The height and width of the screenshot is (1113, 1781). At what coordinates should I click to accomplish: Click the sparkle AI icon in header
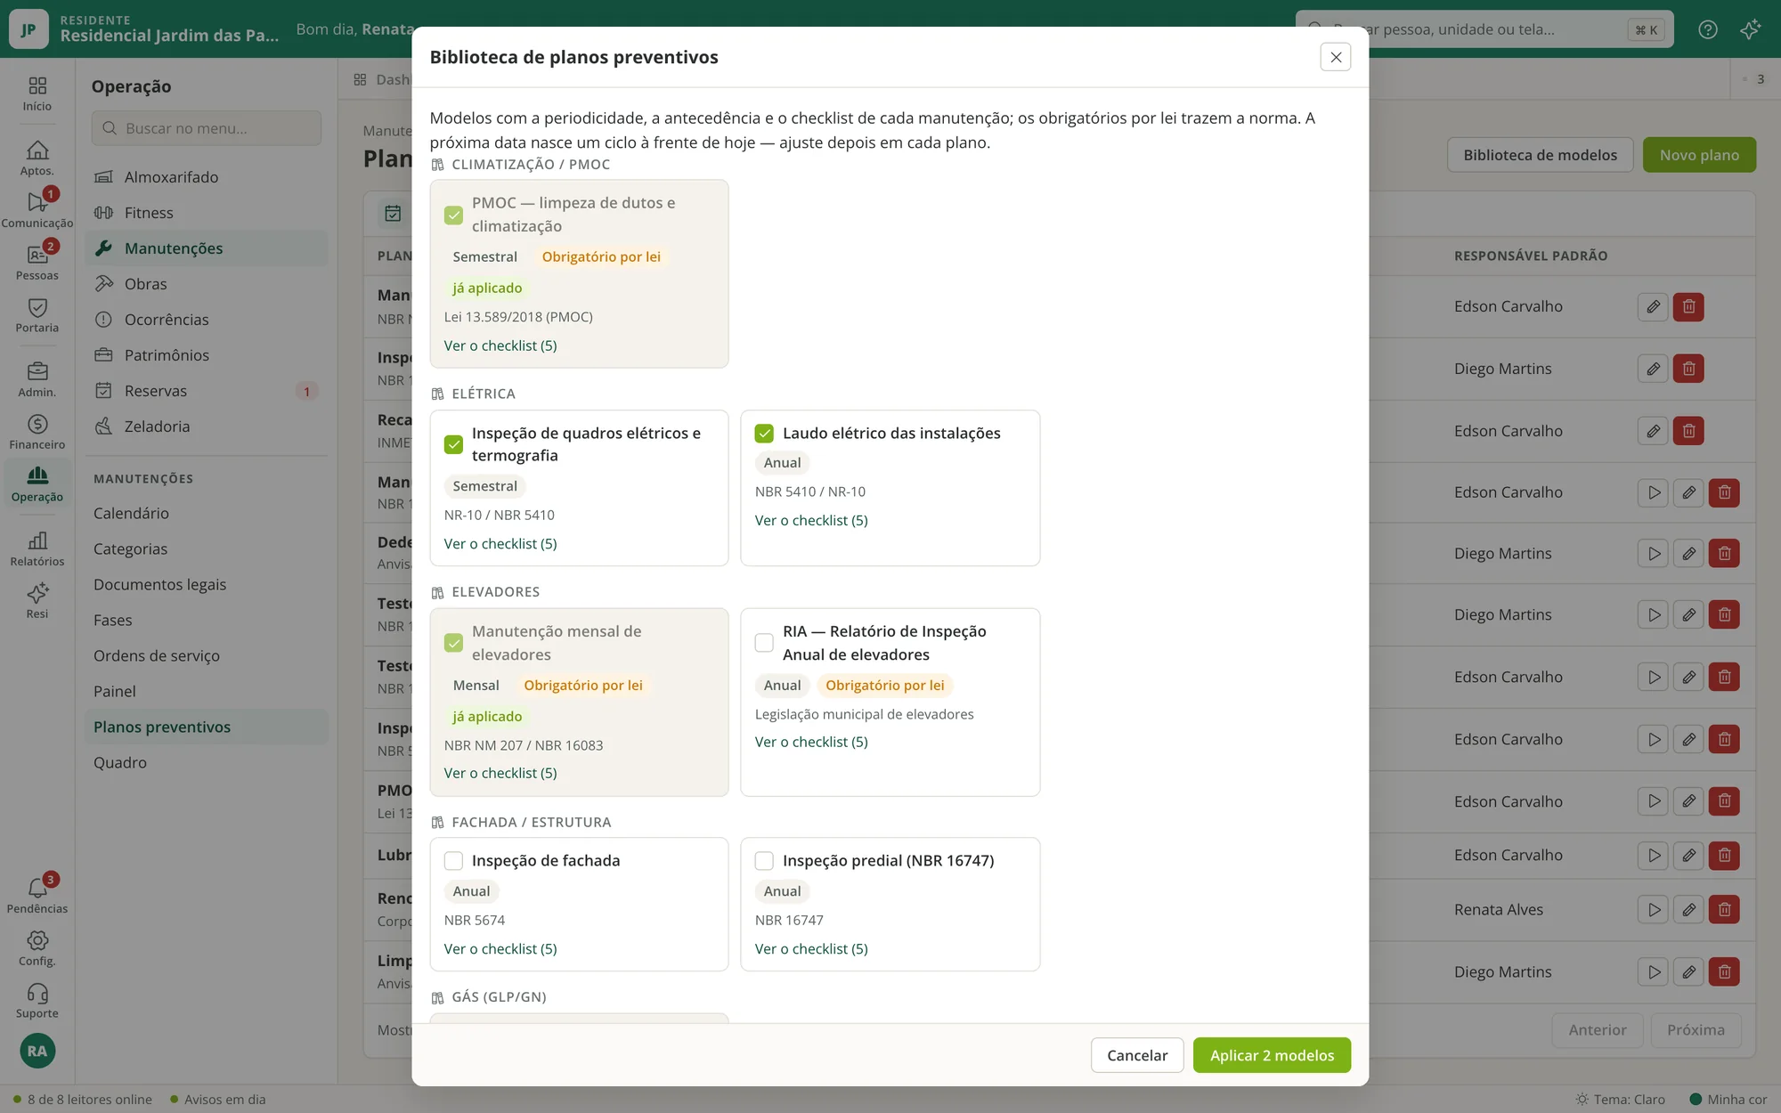(x=1750, y=29)
